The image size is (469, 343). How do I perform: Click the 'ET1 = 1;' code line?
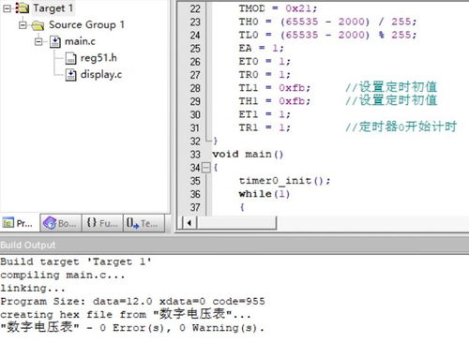(x=265, y=114)
